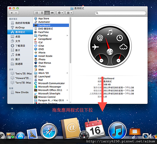The width and height of the screenshot is (157, 144).
Task: Open Mission Control from the Dock
Action: 10,136
